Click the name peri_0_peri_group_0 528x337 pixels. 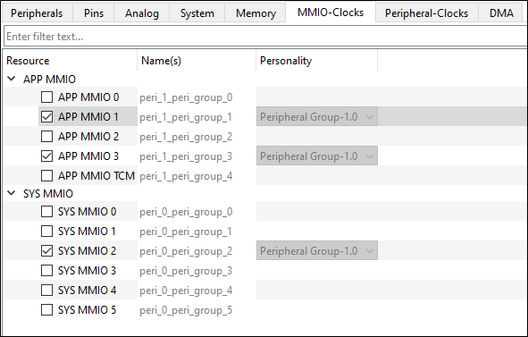186,213
